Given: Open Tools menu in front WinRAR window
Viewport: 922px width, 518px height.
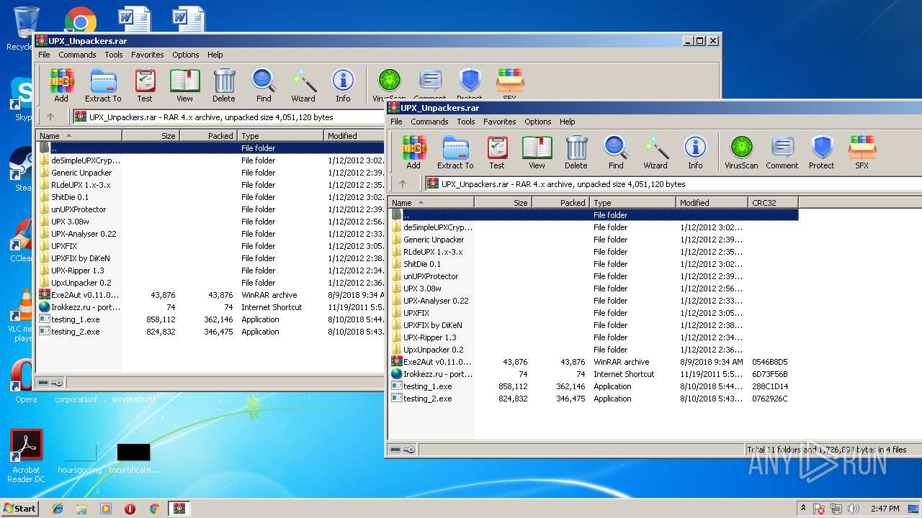Looking at the screenshot, I should click(x=466, y=122).
